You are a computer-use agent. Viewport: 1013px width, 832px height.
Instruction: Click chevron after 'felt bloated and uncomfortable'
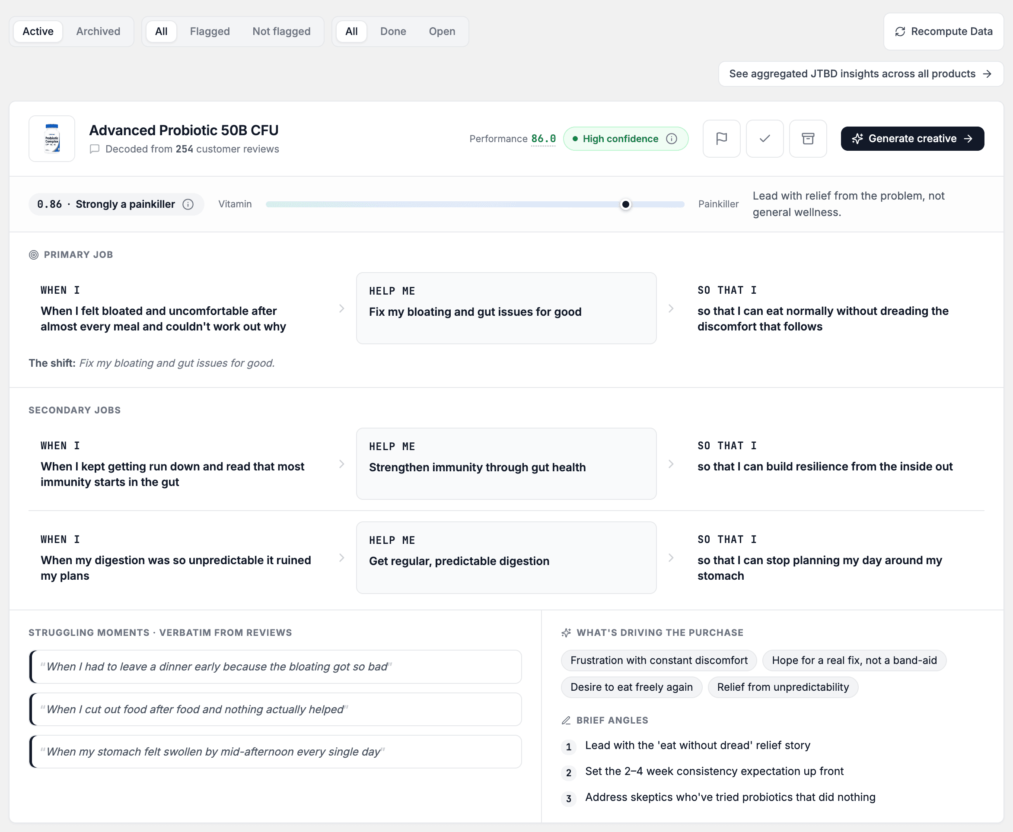[x=341, y=308]
